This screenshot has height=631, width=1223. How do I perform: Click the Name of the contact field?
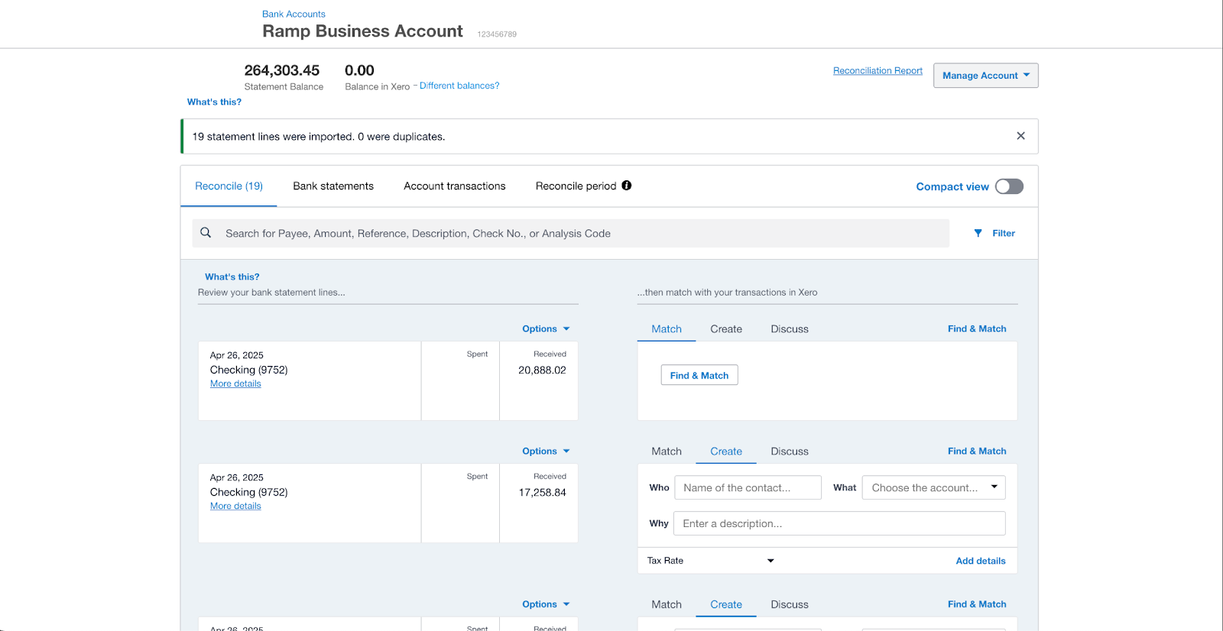pyautogui.click(x=748, y=487)
